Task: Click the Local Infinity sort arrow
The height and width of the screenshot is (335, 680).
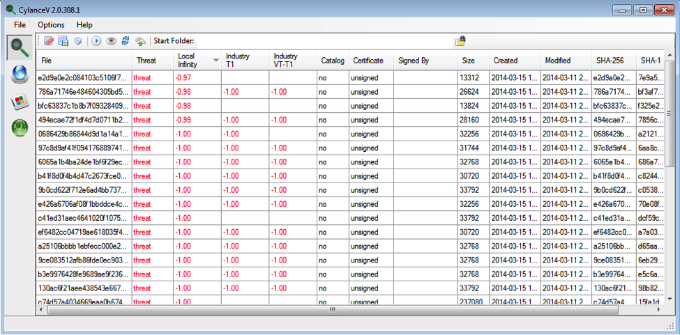Action: 216,61
